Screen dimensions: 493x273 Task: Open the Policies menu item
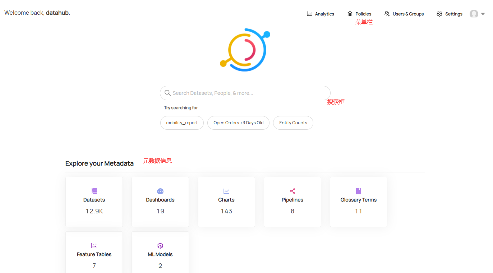(359, 14)
